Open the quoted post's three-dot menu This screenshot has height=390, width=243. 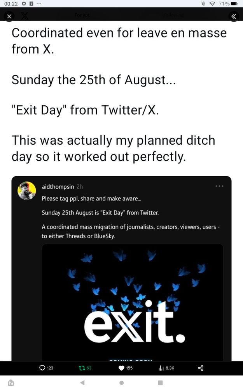click(220, 186)
